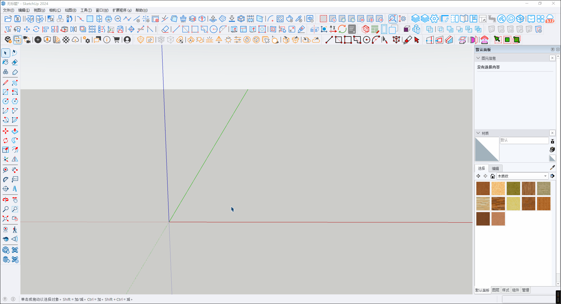
Task: Select the arrow Select tool in left toolbar
Action: [6, 53]
